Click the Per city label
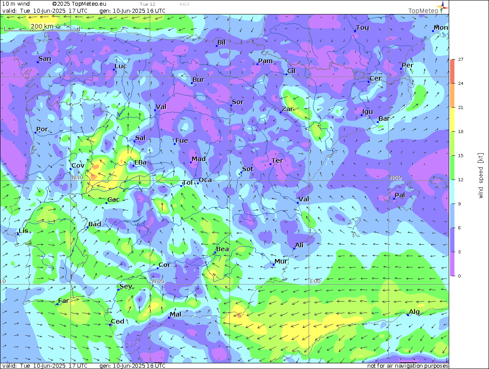Viewport: 489px width, 369px height. (408, 65)
